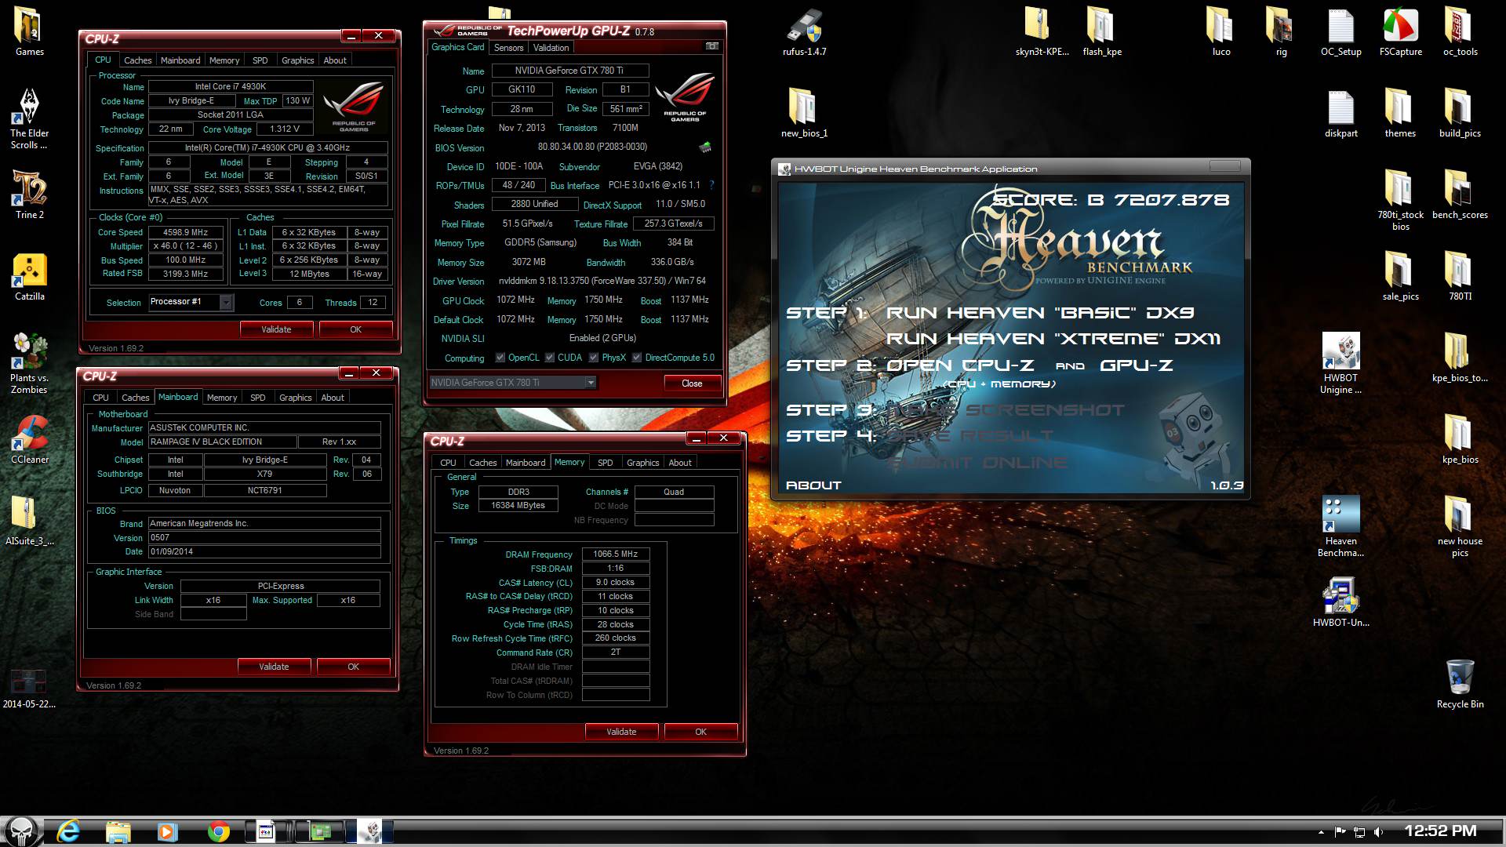1506x847 pixels.
Task: Open the bench_scores folder
Action: [x=1460, y=194]
